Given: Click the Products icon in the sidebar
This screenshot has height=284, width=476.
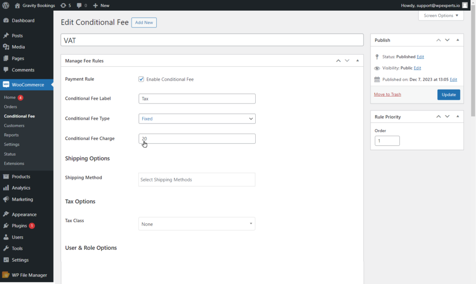Looking at the screenshot, I should (x=6, y=176).
